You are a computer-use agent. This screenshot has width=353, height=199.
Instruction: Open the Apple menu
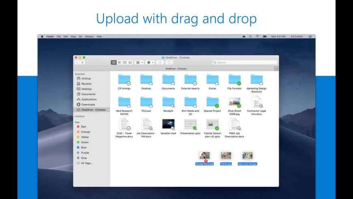coord(42,37)
